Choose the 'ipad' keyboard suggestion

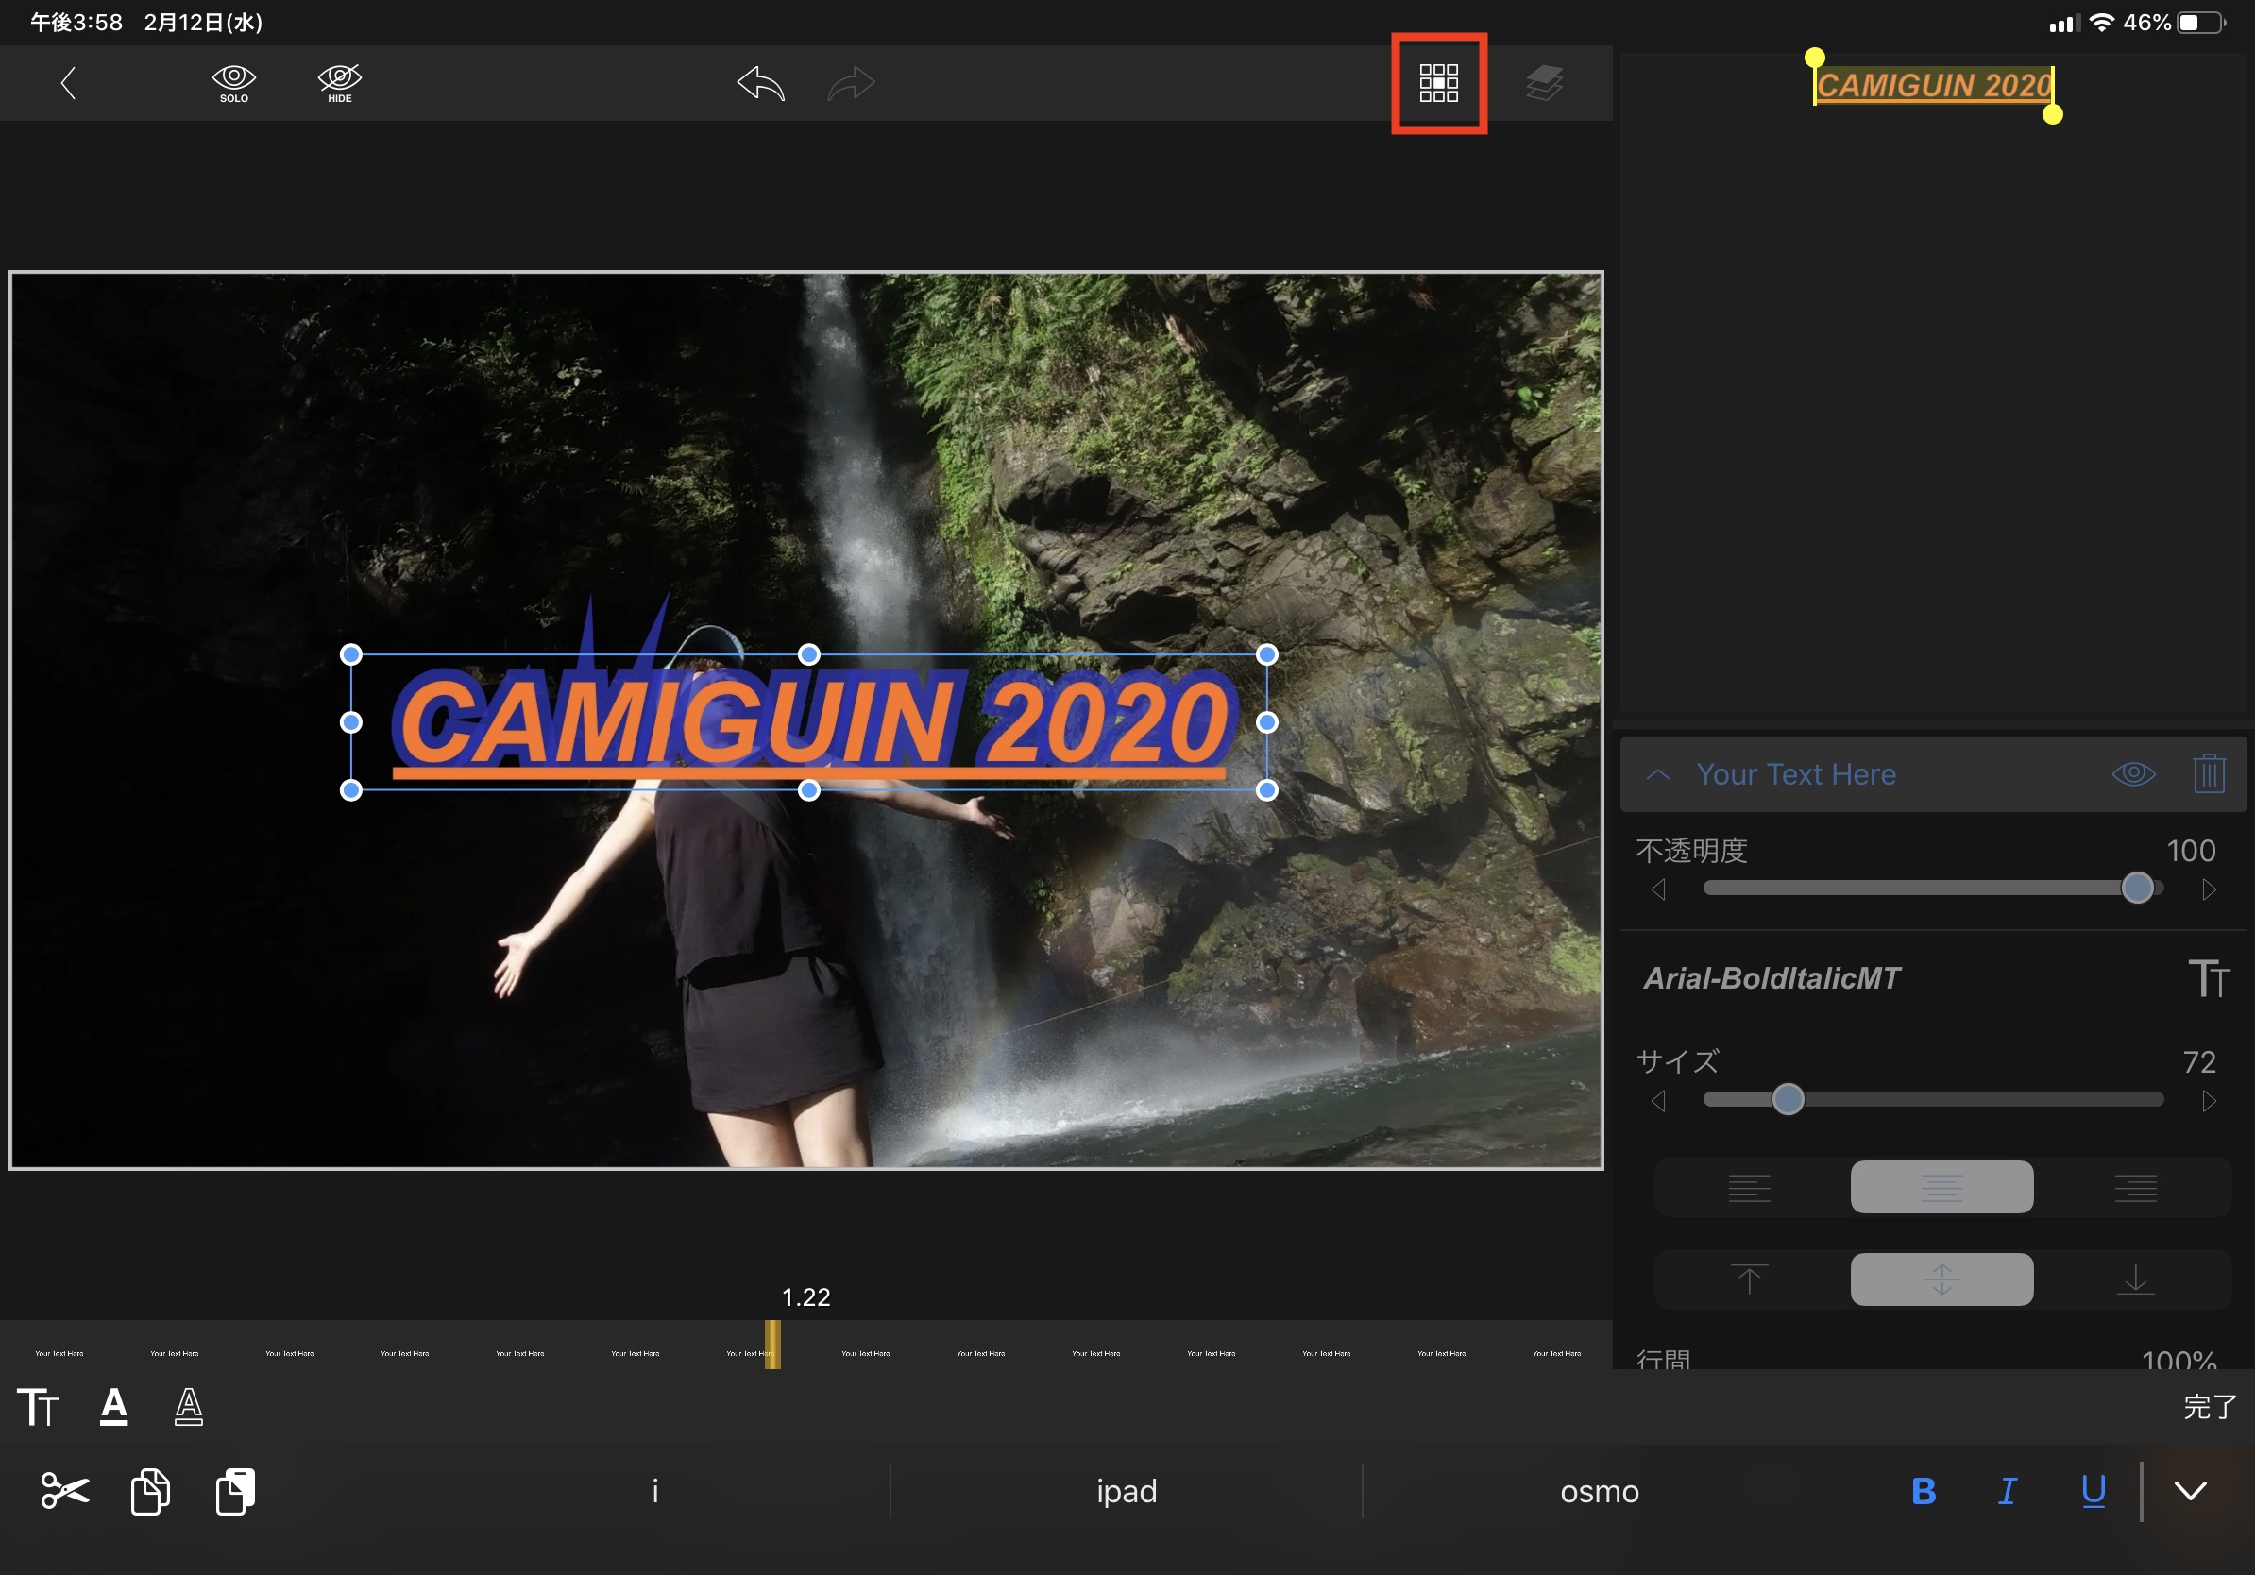(1127, 1491)
